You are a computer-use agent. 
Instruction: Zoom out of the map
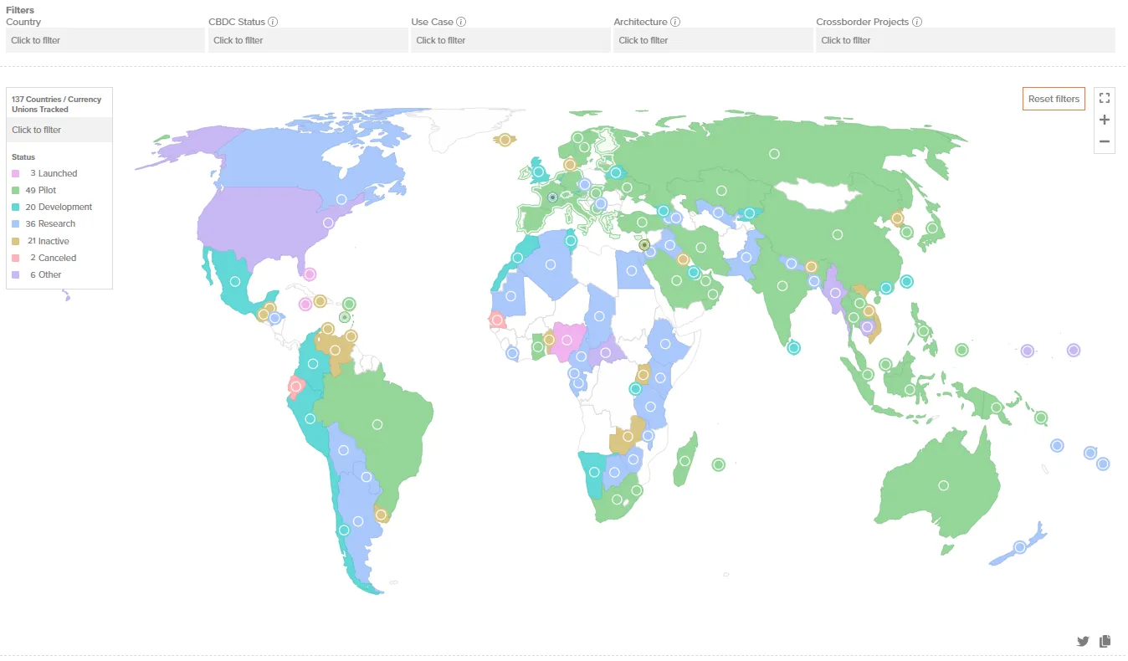click(x=1104, y=141)
